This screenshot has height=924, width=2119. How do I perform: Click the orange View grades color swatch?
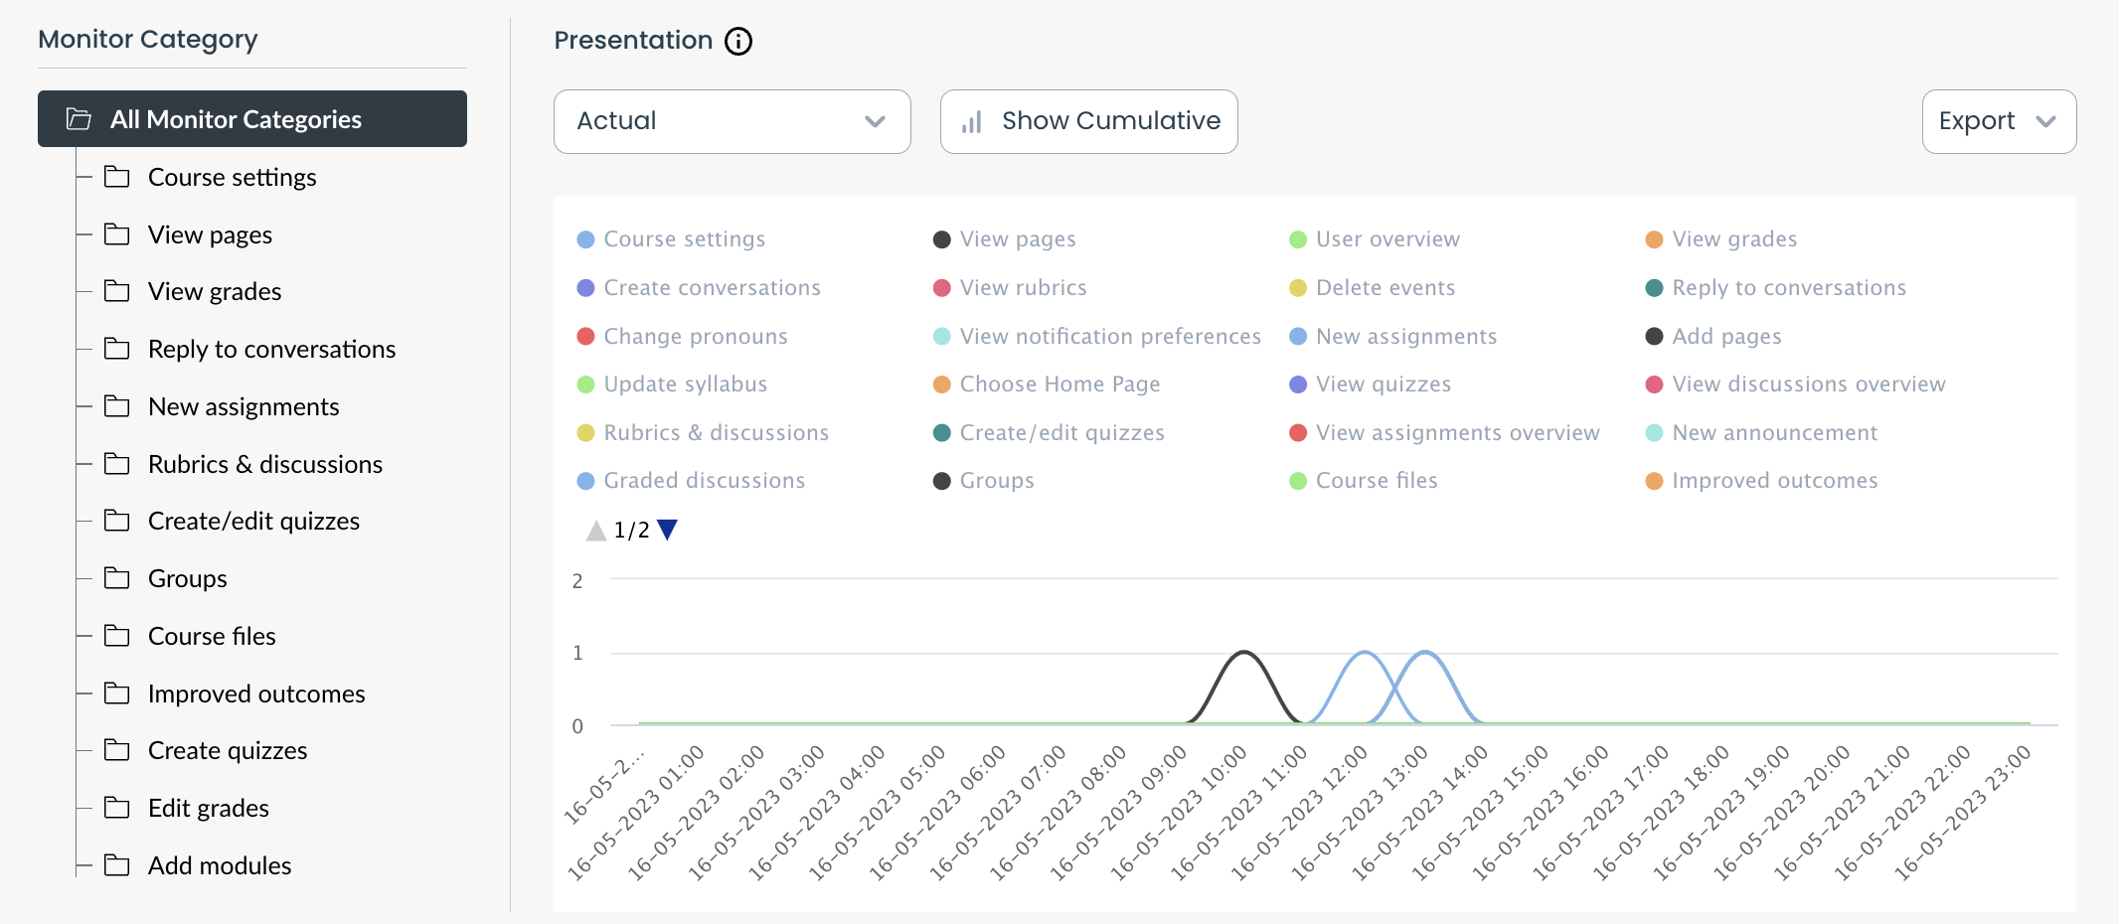tap(1654, 238)
